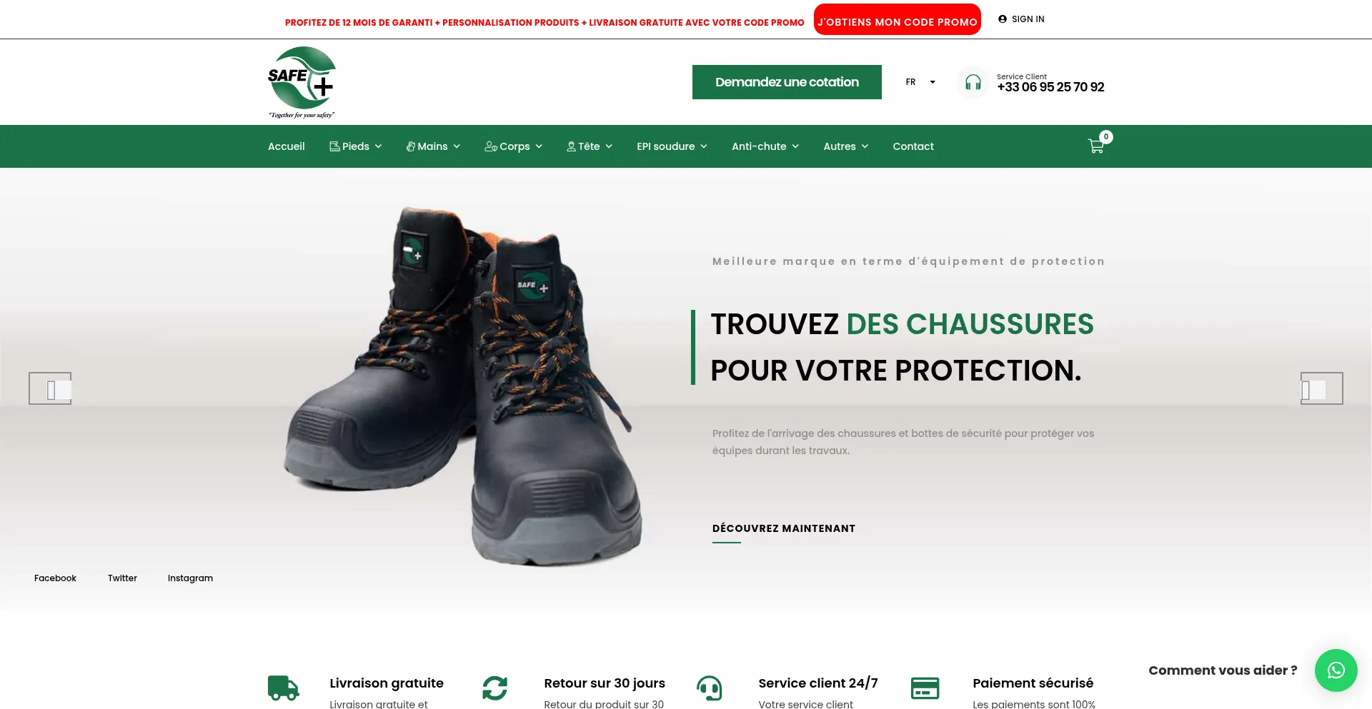The width and height of the screenshot is (1372, 709).
Task: Click Demandez une cotation button
Action: tap(787, 82)
